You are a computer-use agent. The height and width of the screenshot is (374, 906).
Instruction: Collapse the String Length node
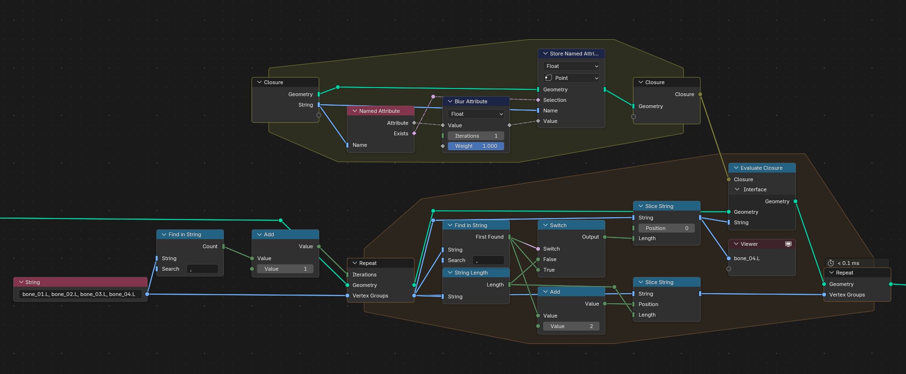tap(450, 273)
